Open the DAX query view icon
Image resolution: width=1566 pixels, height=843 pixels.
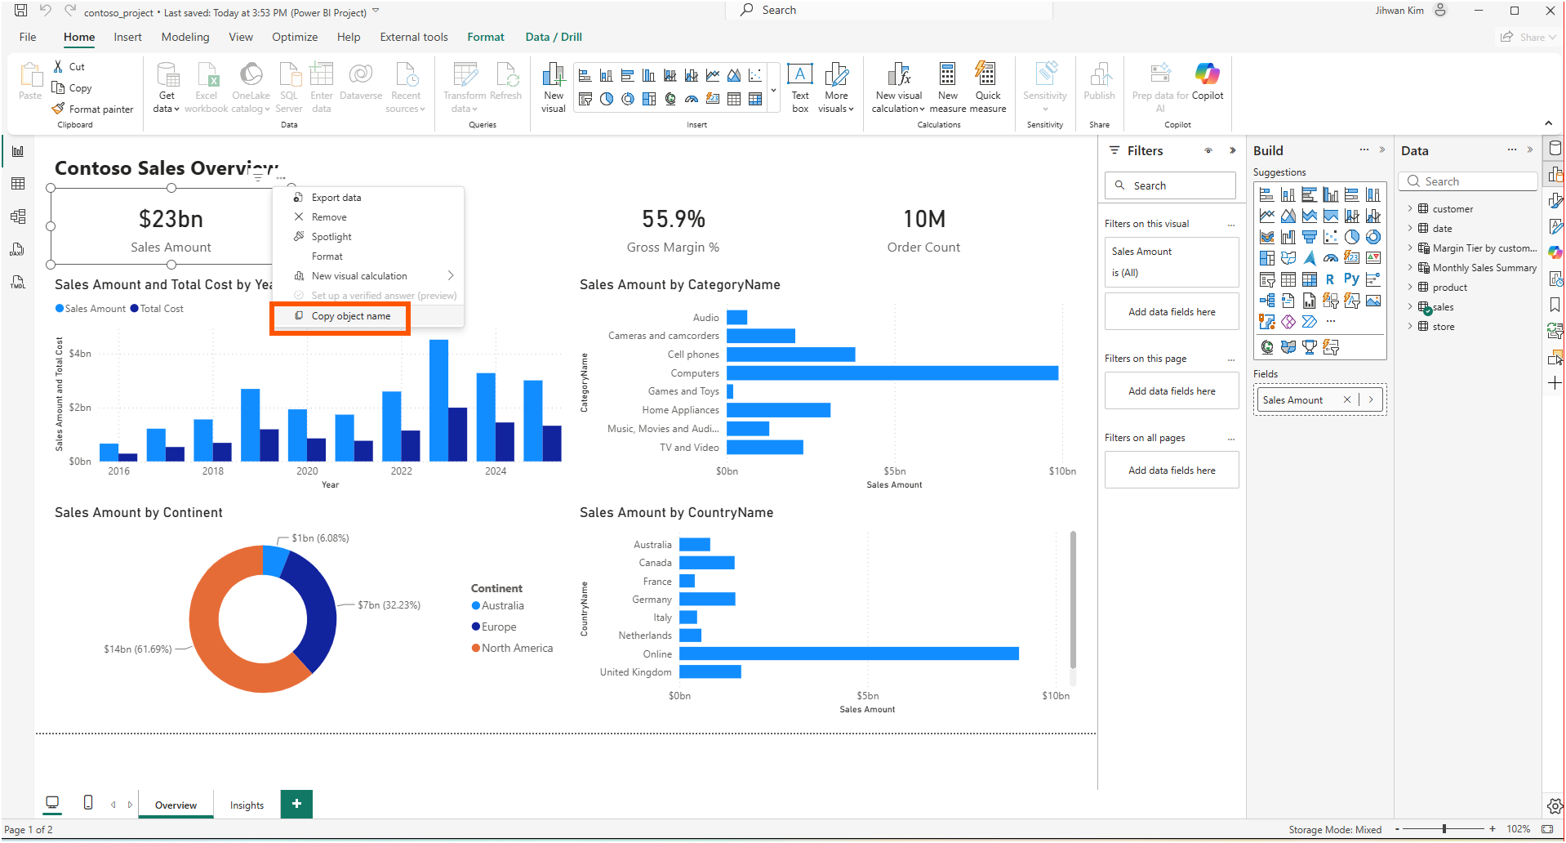tap(18, 249)
